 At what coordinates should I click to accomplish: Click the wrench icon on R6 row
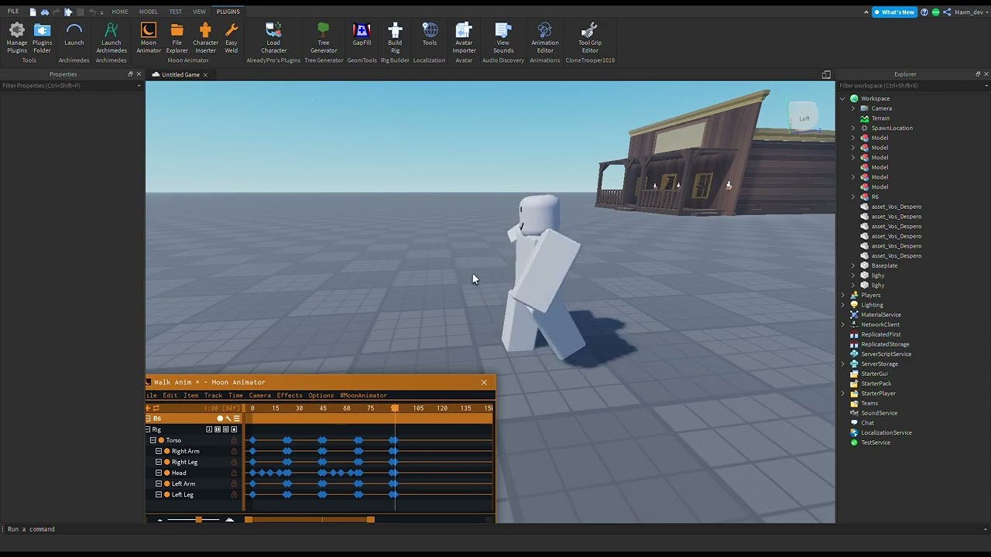(228, 419)
